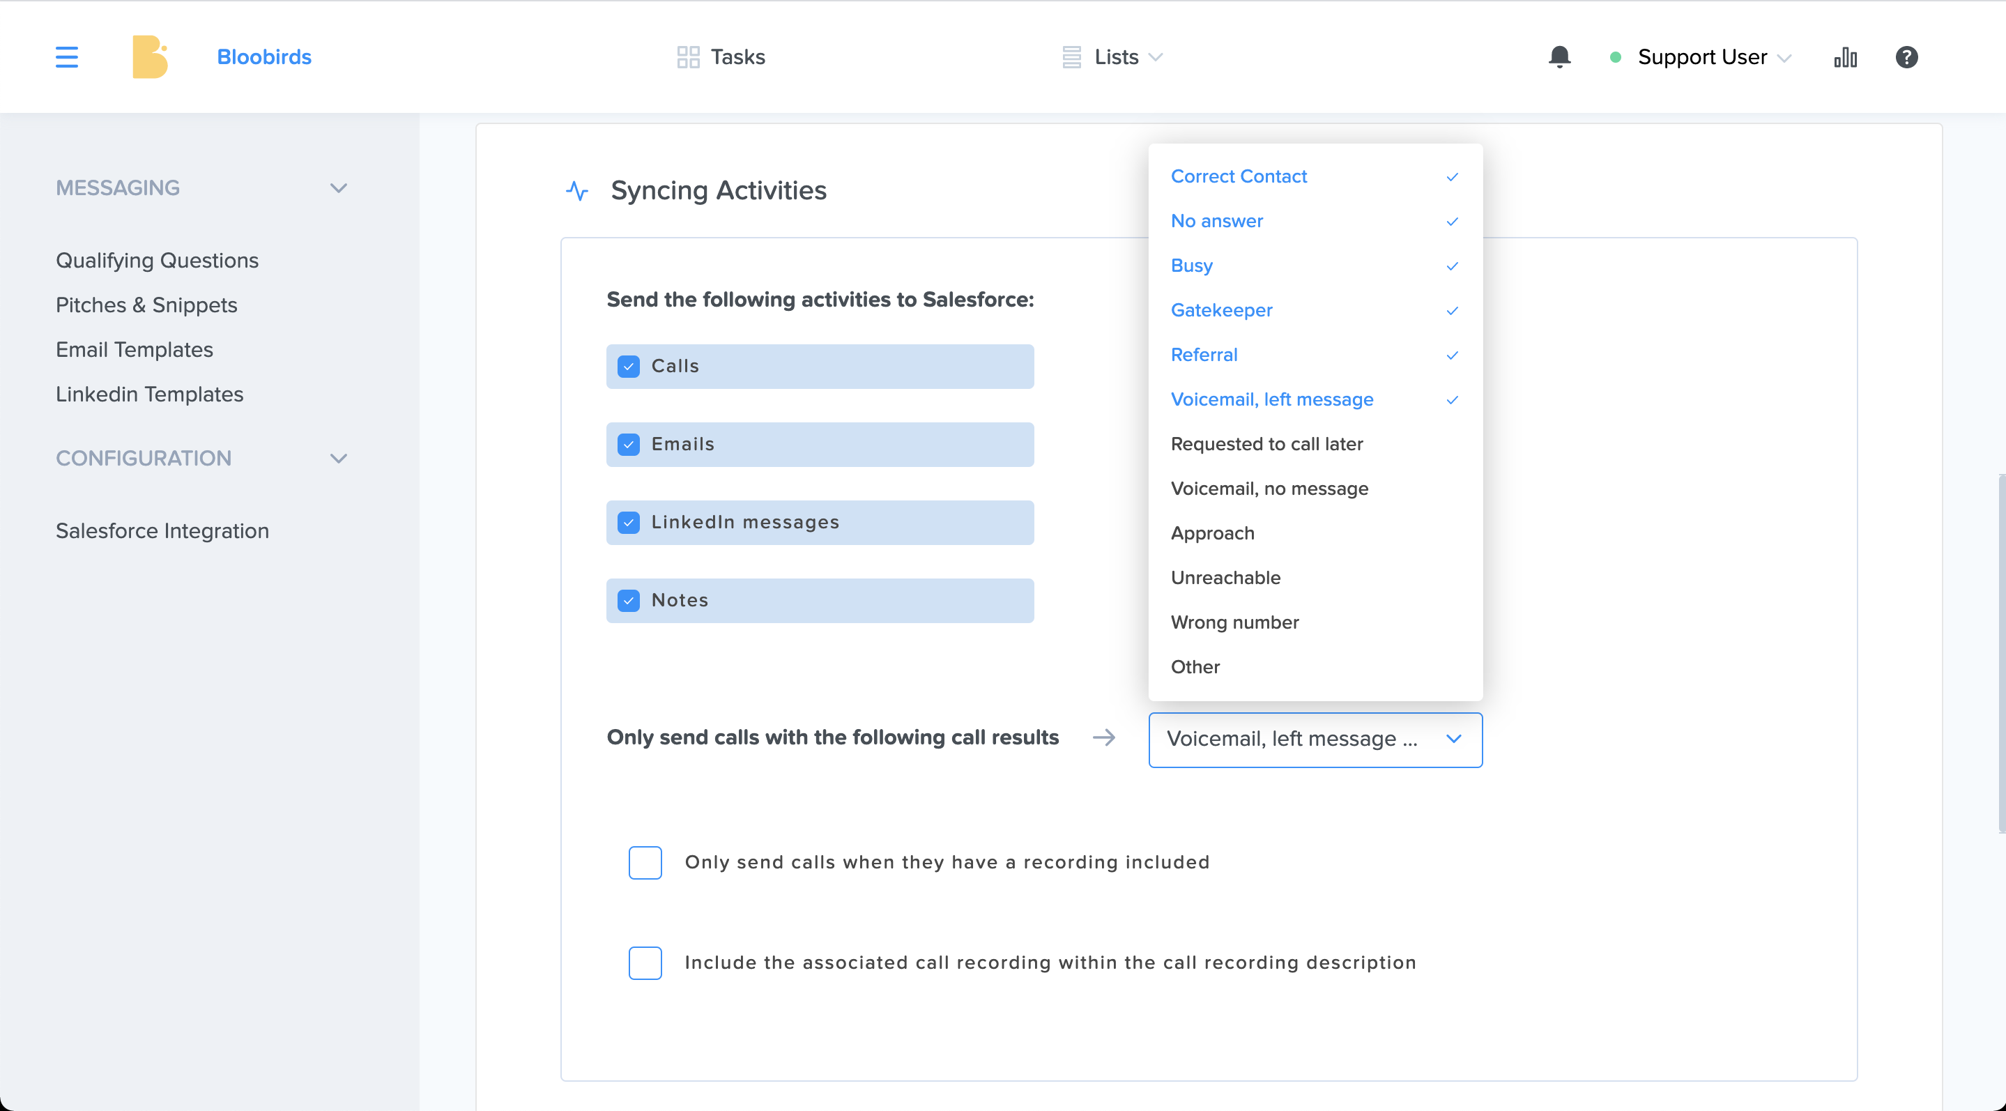This screenshot has width=2006, height=1111.
Task: Select Voicemail, no message
Action: pos(1315,488)
